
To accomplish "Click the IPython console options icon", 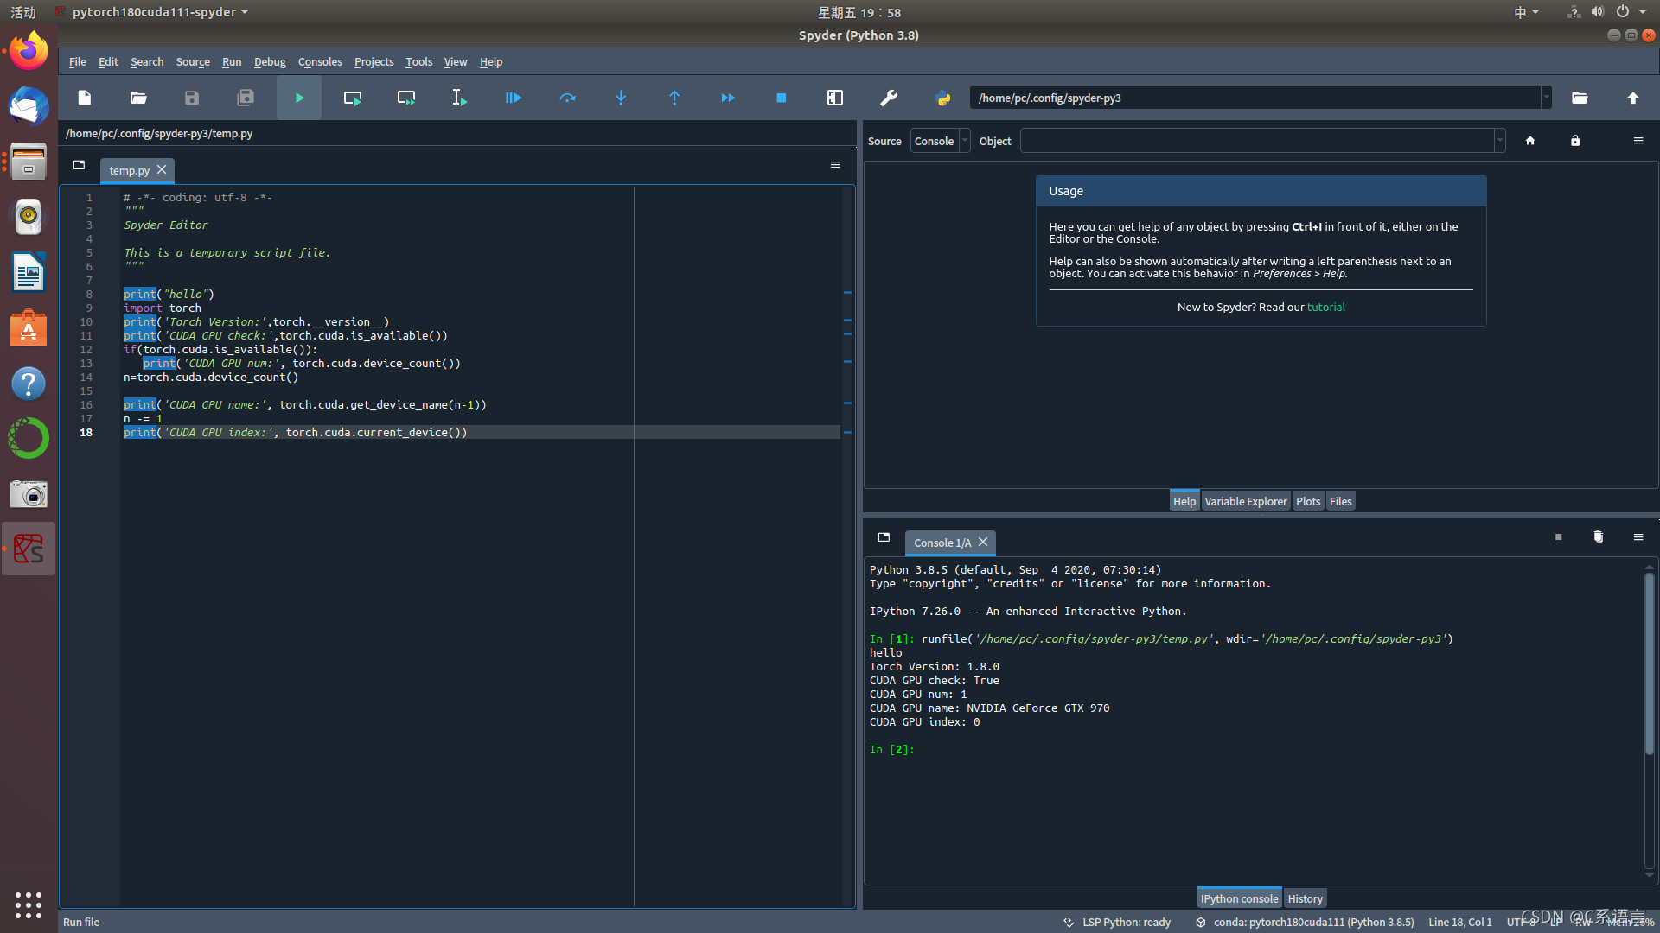I will click(1638, 536).
